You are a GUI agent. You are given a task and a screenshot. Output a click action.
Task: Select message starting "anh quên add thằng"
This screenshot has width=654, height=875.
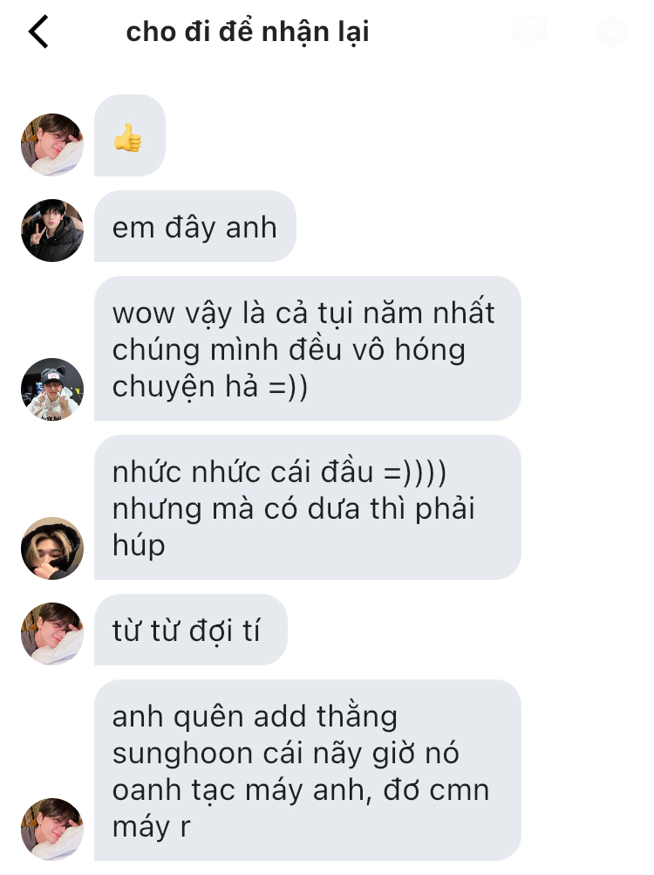(x=308, y=770)
